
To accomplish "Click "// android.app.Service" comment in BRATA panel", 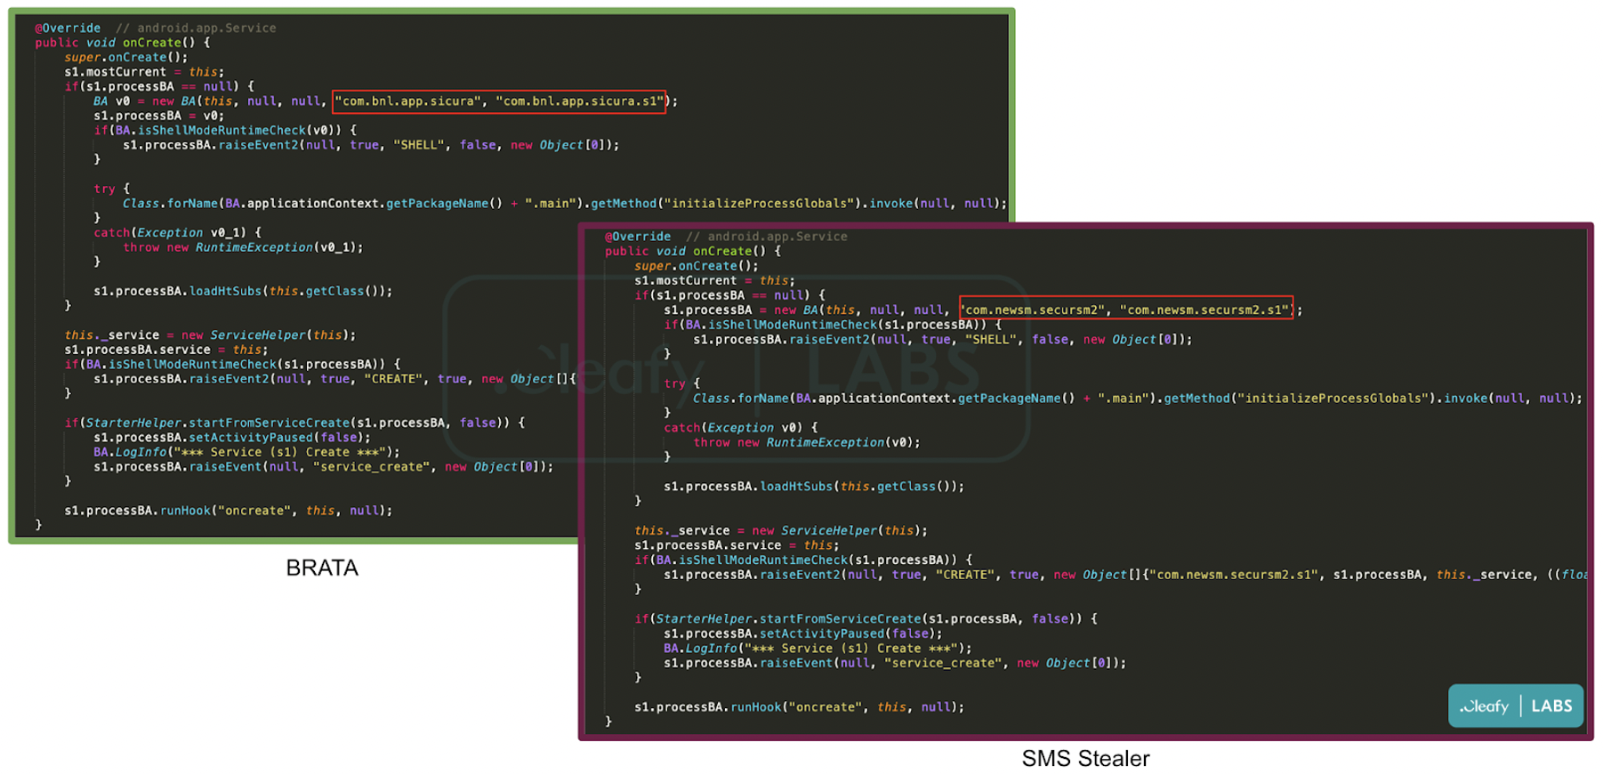I will pos(196,28).
